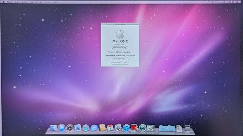Open the Arkiv menu
243x136 pixels.
(17, 2)
